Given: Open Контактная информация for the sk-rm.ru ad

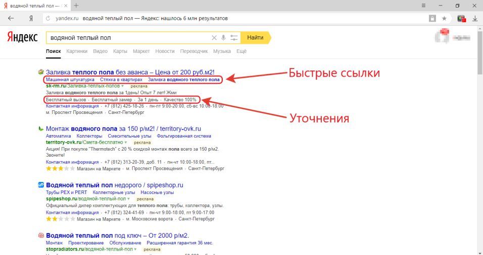Looking at the screenshot, I should 72,106.
